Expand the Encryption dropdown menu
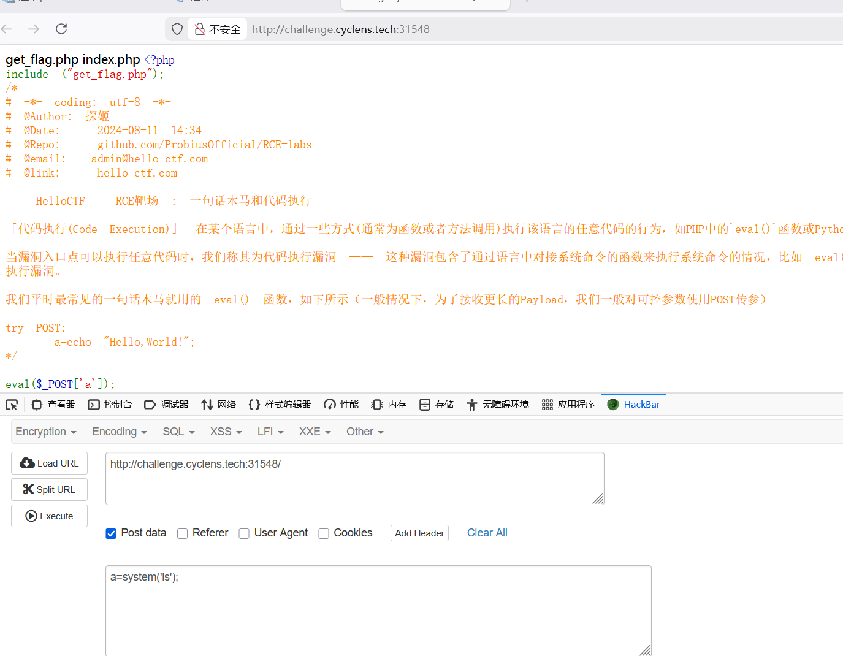This screenshot has width=843, height=656. click(46, 432)
